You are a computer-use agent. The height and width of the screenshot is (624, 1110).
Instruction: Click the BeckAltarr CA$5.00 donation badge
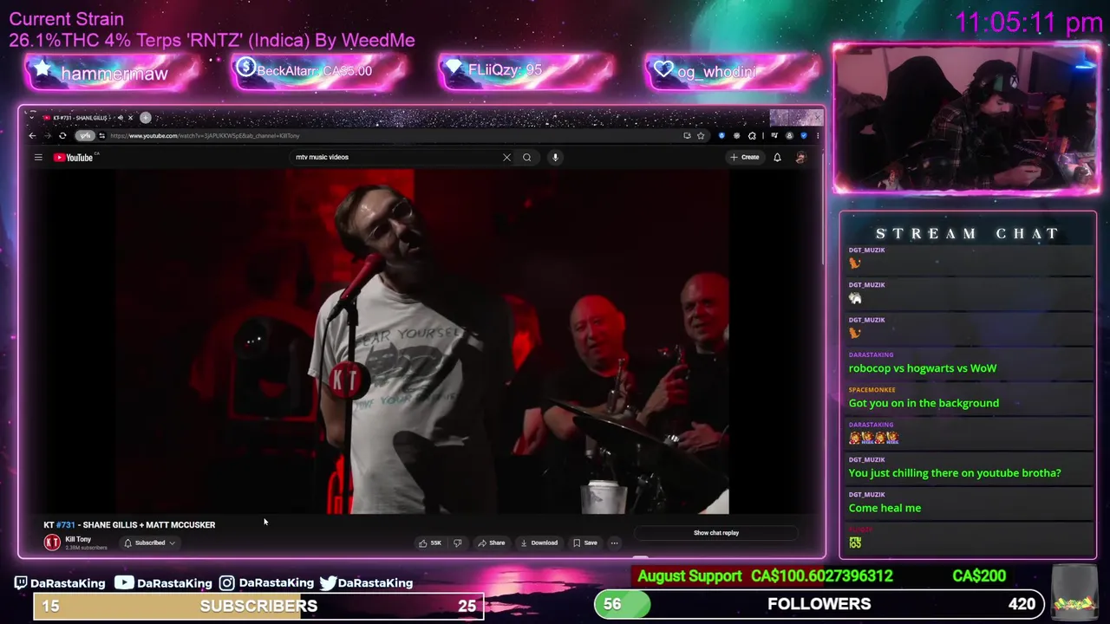(318, 72)
